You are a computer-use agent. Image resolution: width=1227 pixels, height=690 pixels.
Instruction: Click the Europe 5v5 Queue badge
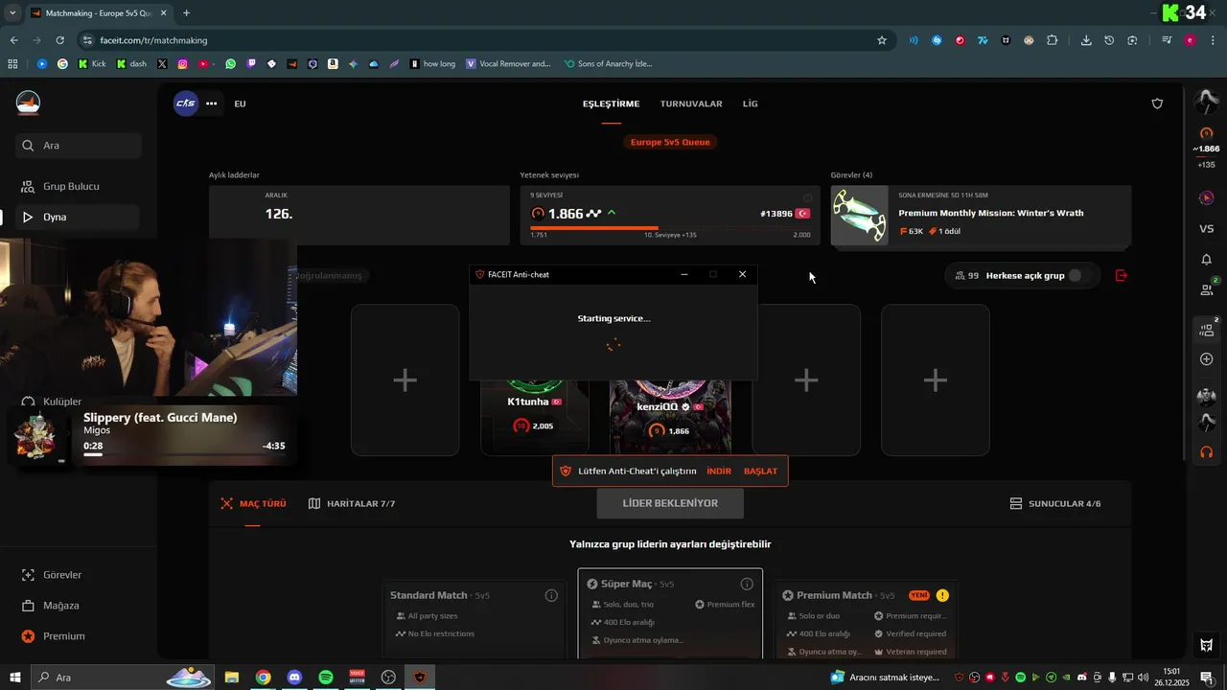pos(670,142)
